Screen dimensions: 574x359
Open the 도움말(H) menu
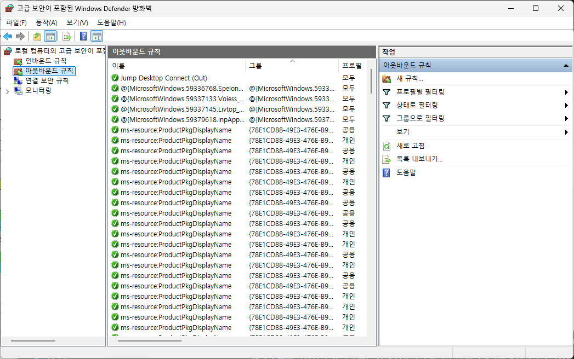[111, 22]
